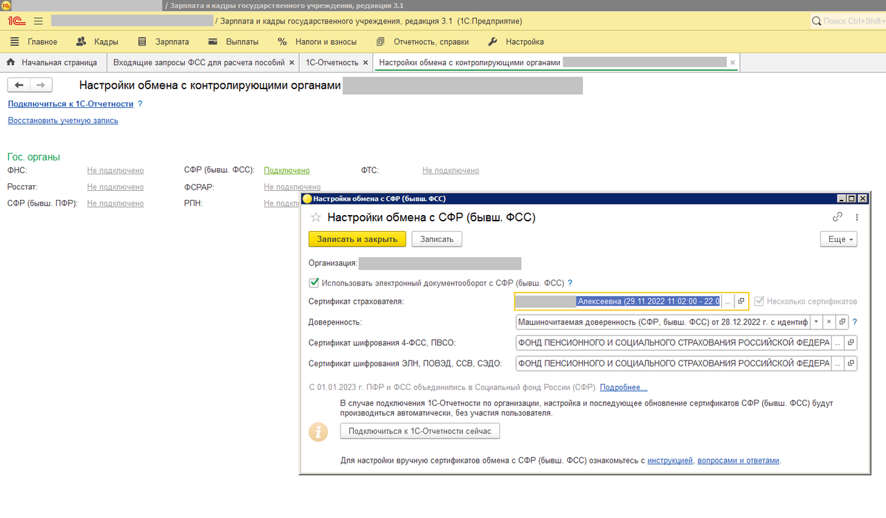Screen dimensions: 886x518
Task: Click the Доверенность input field
Action: (x=662, y=322)
